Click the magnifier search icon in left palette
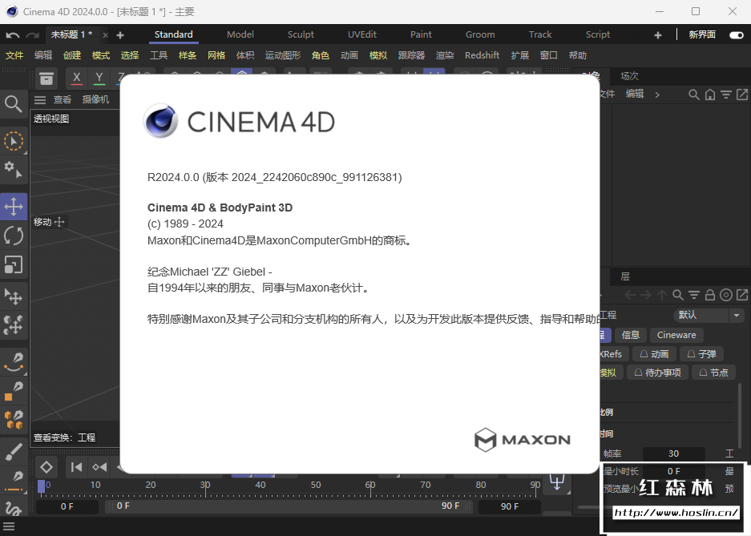Viewport: 751px width, 536px height. click(14, 104)
